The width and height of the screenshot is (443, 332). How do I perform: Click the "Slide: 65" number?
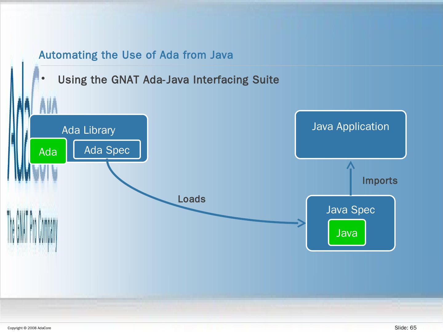[405, 328]
